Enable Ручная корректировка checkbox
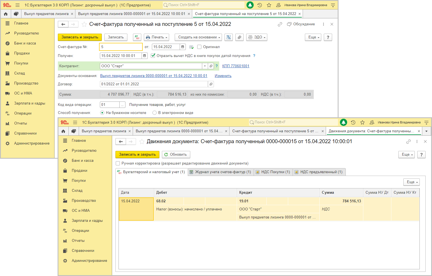The image size is (432, 276). [118, 163]
